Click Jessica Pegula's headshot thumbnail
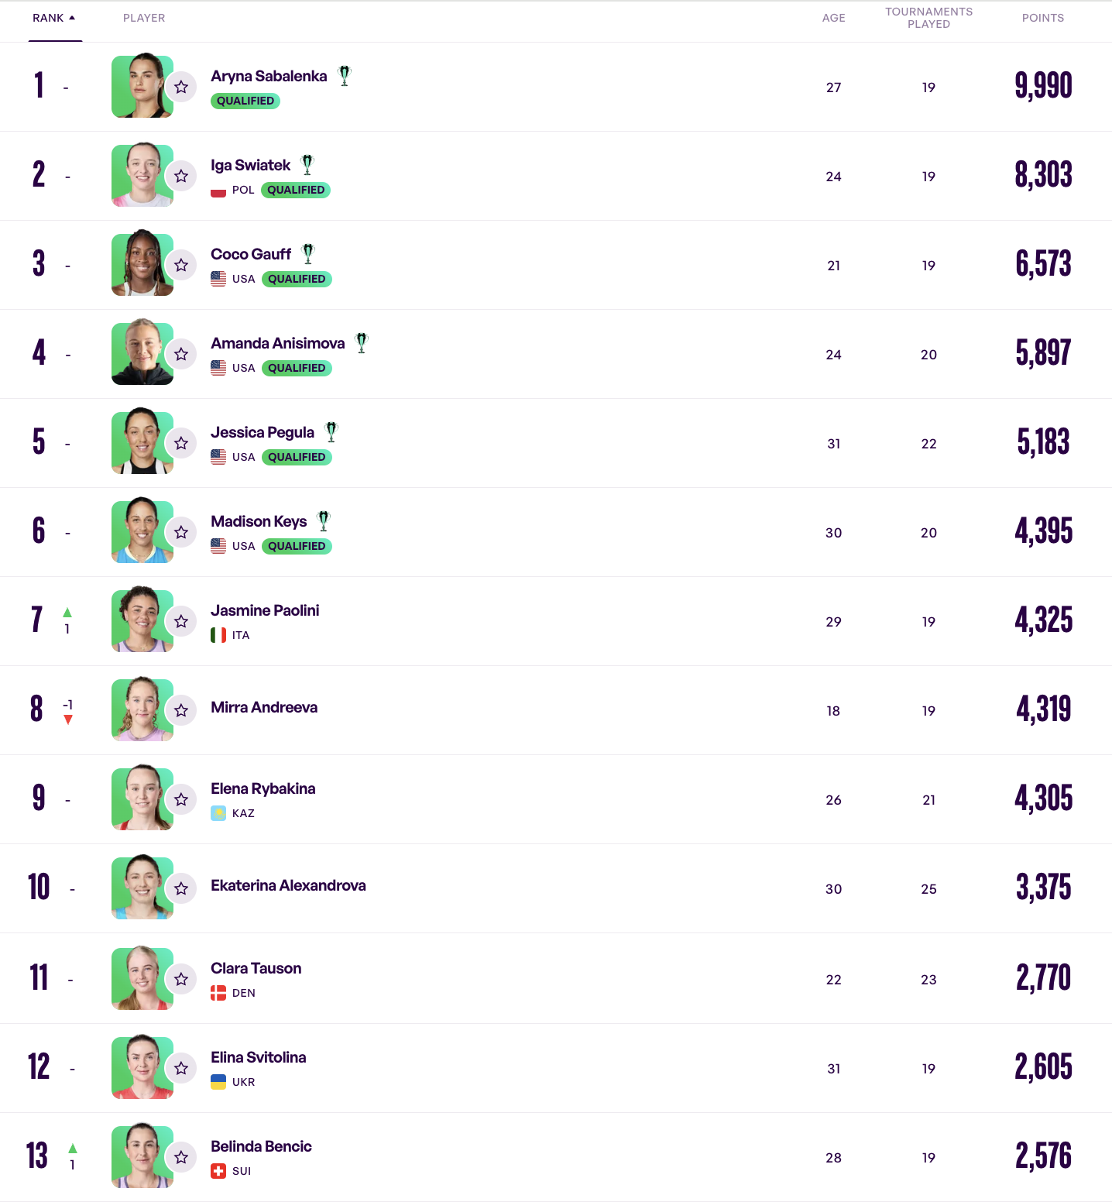The height and width of the screenshot is (1202, 1112). (141, 441)
